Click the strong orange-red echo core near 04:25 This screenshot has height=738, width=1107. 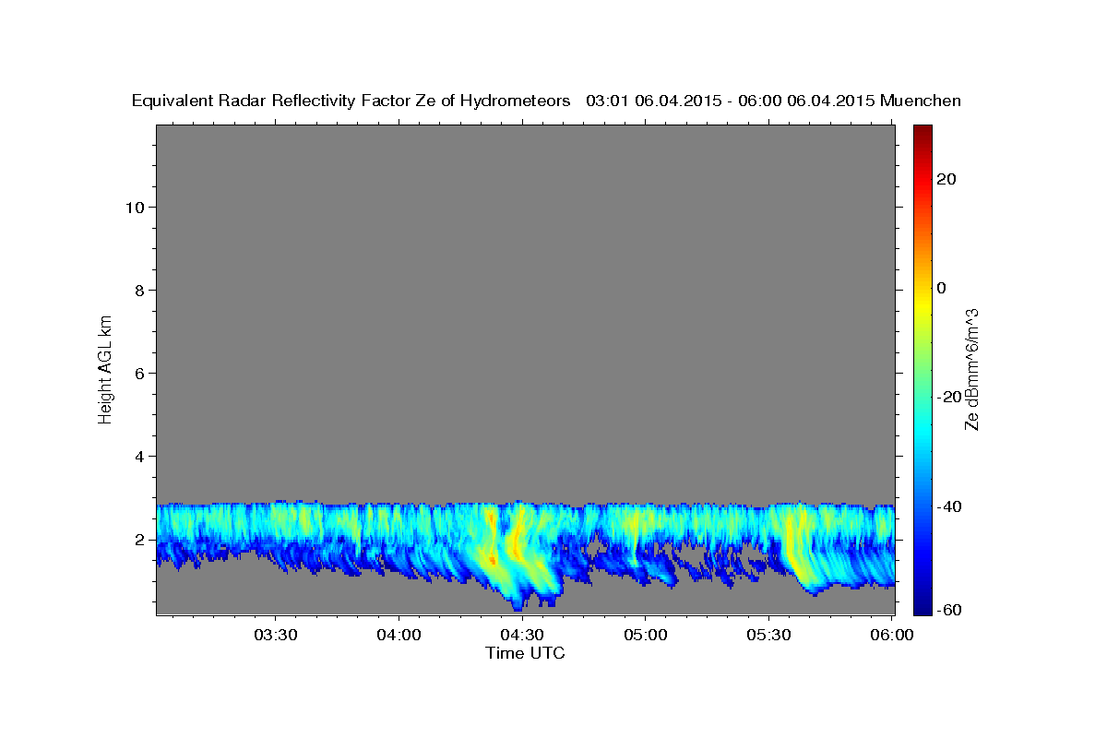[x=493, y=559]
